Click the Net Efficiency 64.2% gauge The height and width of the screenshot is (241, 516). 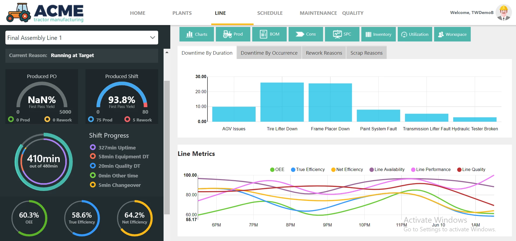[x=135, y=218]
